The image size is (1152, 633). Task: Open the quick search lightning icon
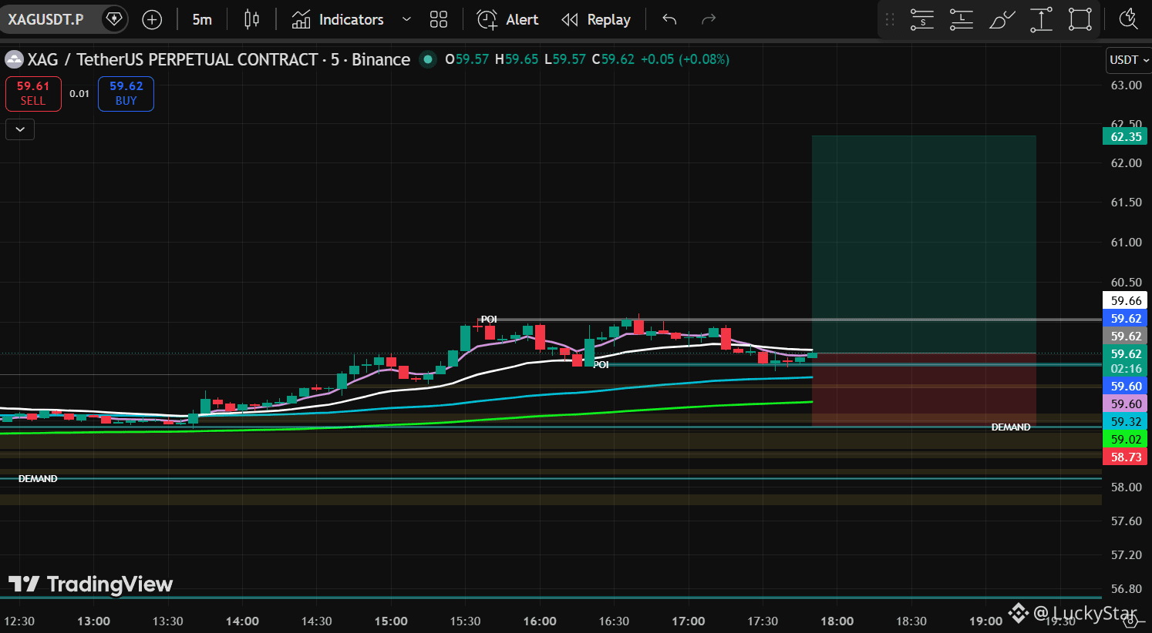point(1128,19)
